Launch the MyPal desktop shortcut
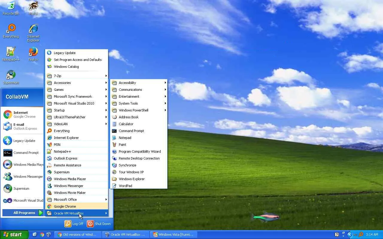Image resolution: width=383 pixels, height=239 pixels. coord(33,8)
